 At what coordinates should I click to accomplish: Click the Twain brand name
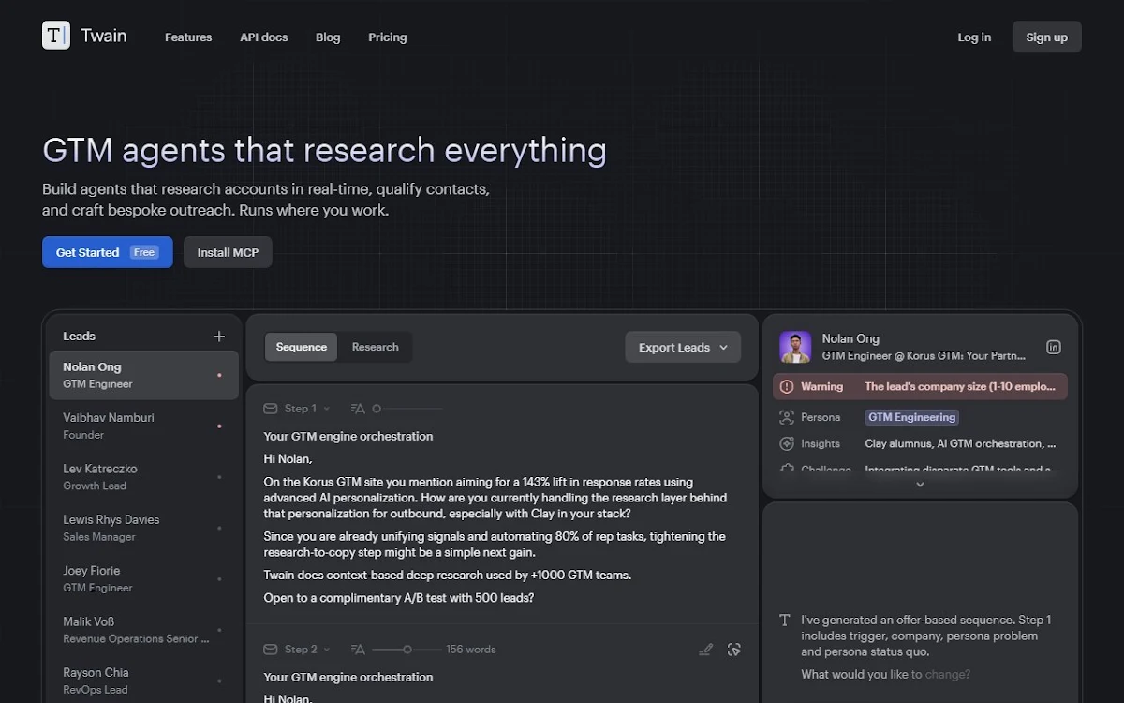click(x=104, y=37)
